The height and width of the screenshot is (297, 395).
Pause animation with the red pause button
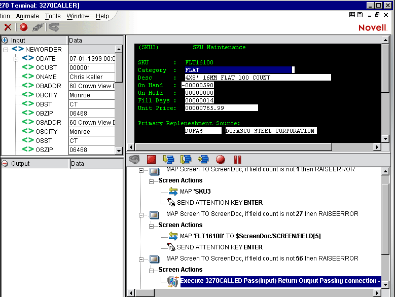click(x=237, y=160)
